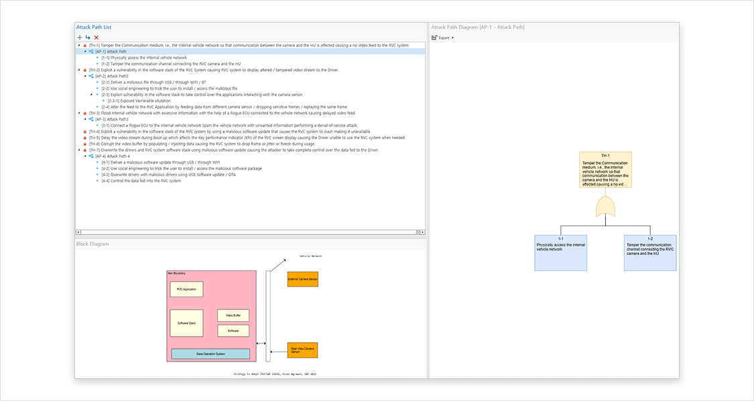Select step 2-3-1 Exposed Vernerable situtation
This screenshot has height=401, width=754.
[x=139, y=101]
